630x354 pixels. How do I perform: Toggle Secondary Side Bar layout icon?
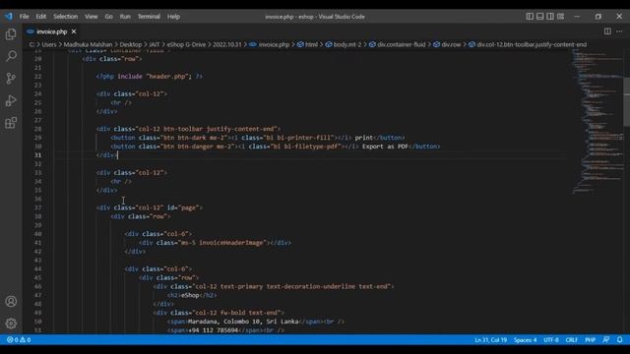pyautogui.click(x=550, y=17)
